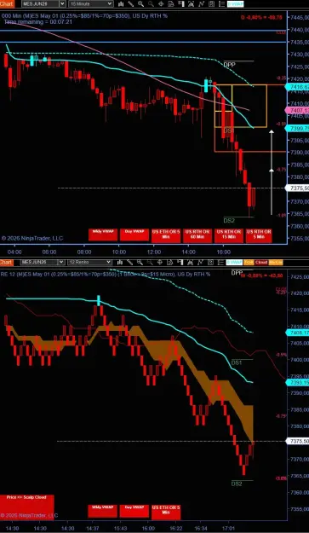Click MES JUN26 instrument field in Renko chart
Viewport: 309px width, 533px height.
click(39, 262)
